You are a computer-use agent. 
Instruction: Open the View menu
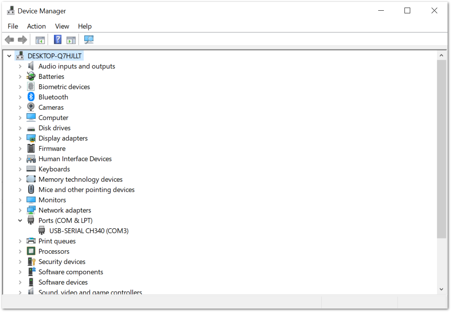[x=62, y=26]
